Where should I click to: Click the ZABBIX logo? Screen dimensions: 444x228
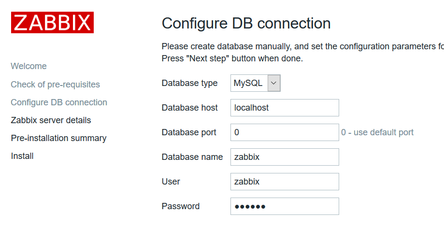[x=52, y=23]
